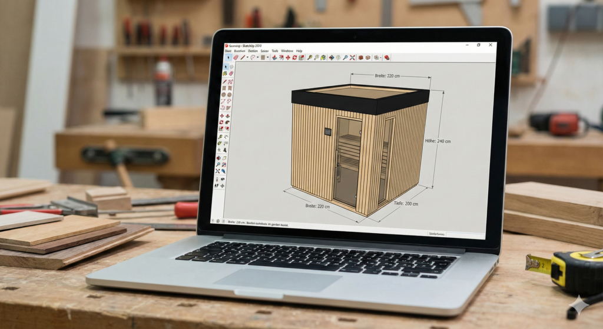Open the Tools menu
603x329 pixels.
(275, 51)
